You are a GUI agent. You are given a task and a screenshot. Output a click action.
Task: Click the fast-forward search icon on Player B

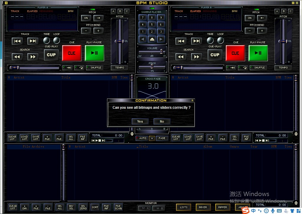click(x=196, y=56)
